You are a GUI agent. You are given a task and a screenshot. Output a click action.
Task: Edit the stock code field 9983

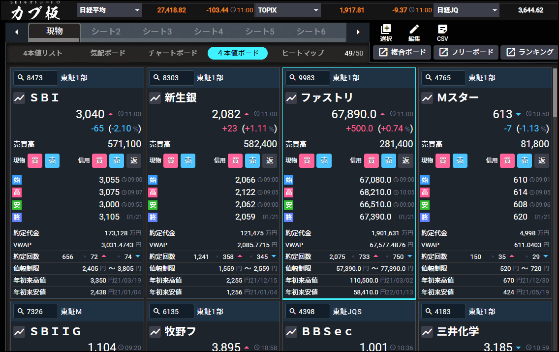coord(308,78)
